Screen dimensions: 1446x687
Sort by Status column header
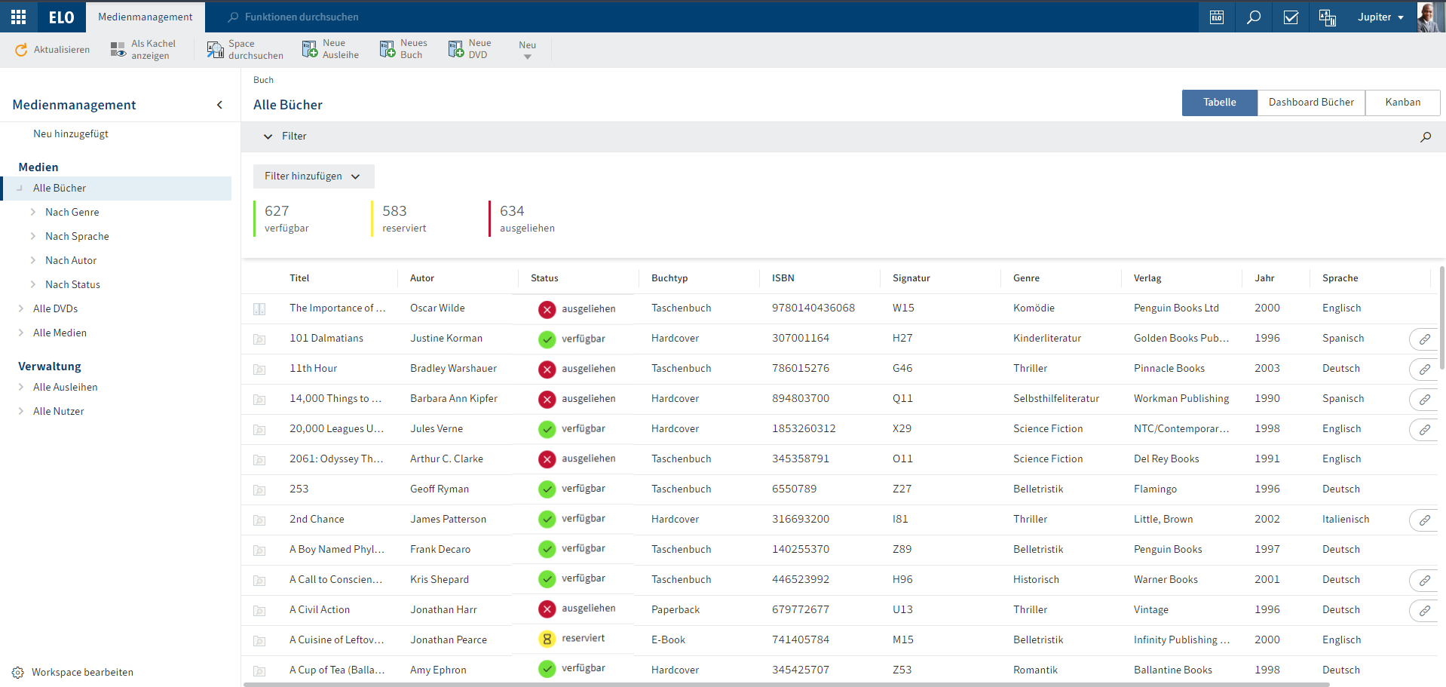[544, 278]
